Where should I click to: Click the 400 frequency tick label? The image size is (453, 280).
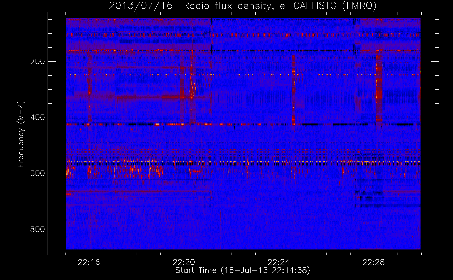[x=38, y=117]
